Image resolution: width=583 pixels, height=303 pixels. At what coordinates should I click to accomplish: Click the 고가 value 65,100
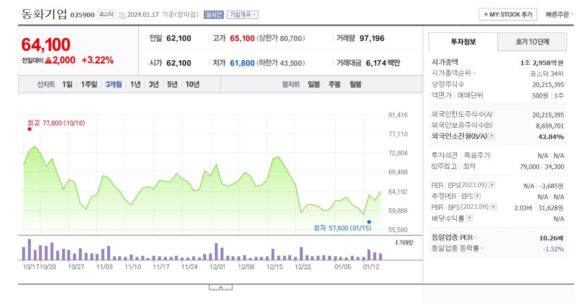(x=242, y=39)
